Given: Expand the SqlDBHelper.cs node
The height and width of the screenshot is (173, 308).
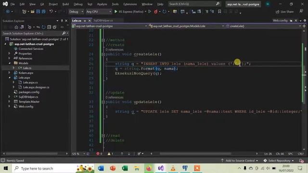Looking at the screenshot, I should pos(9,97).
